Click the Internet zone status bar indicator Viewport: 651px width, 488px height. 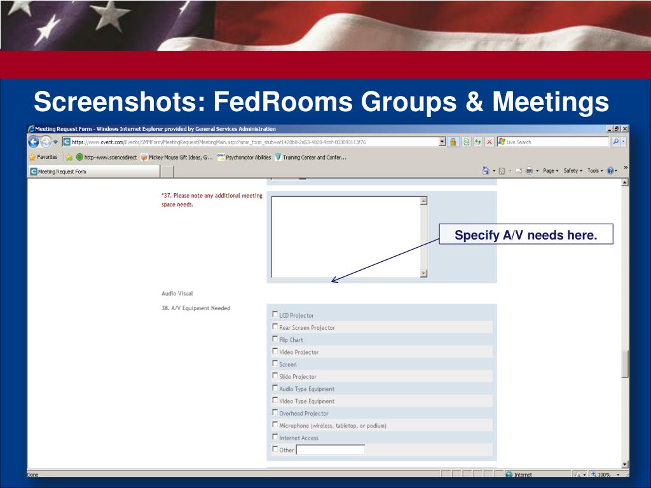(x=519, y=474)
